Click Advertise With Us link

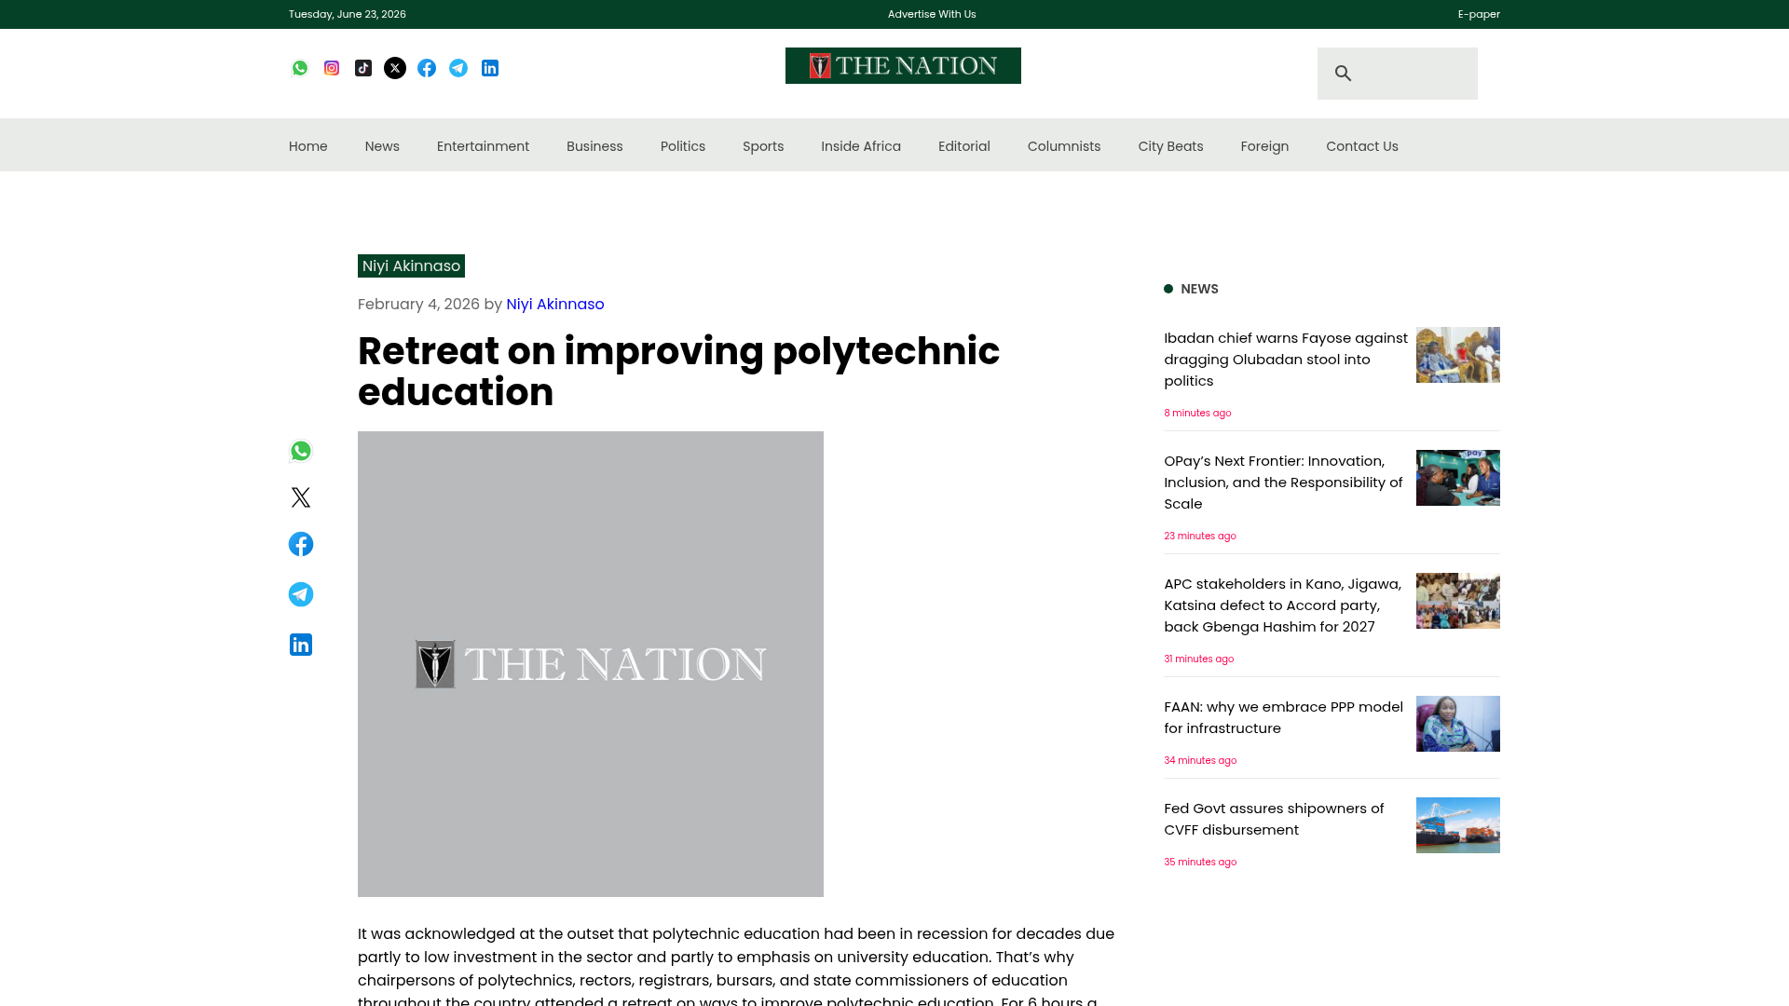point(932,14)
